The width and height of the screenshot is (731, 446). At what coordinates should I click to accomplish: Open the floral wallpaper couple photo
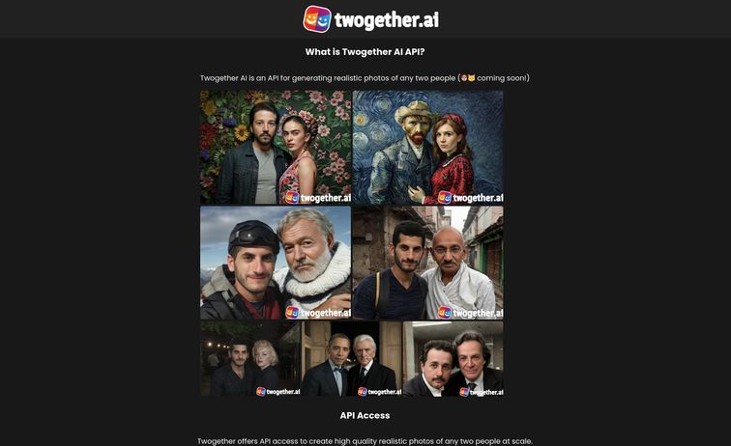point(276,147)
